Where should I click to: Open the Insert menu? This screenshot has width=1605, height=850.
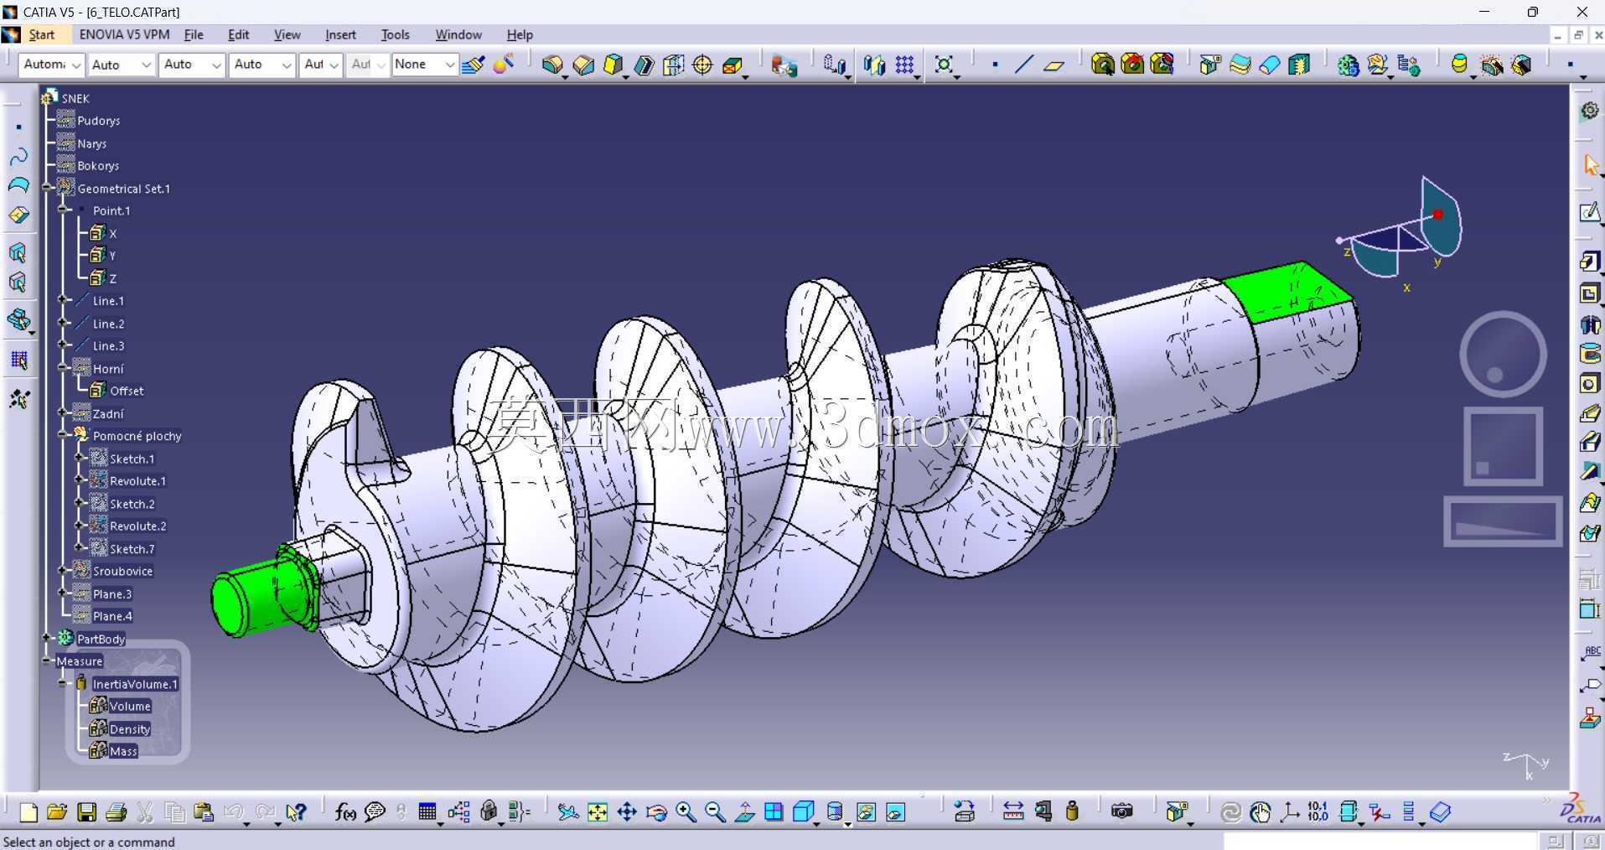point(340,34)
